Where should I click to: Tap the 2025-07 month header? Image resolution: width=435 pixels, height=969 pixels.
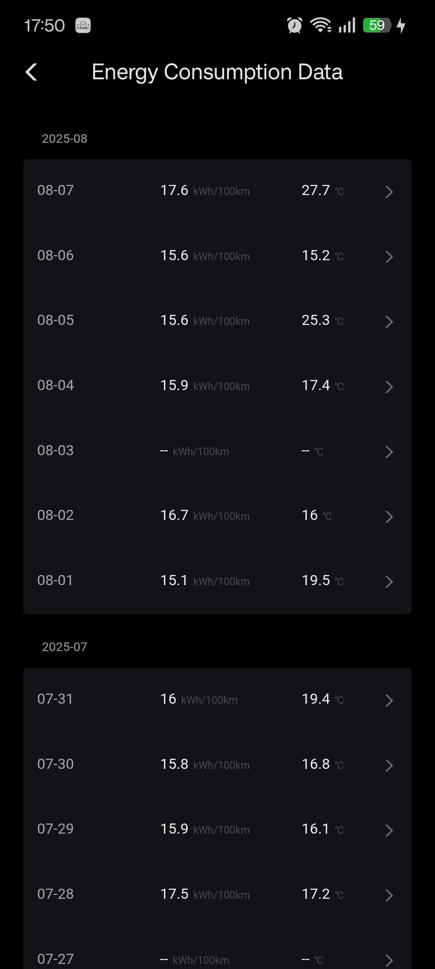[65, 647]
